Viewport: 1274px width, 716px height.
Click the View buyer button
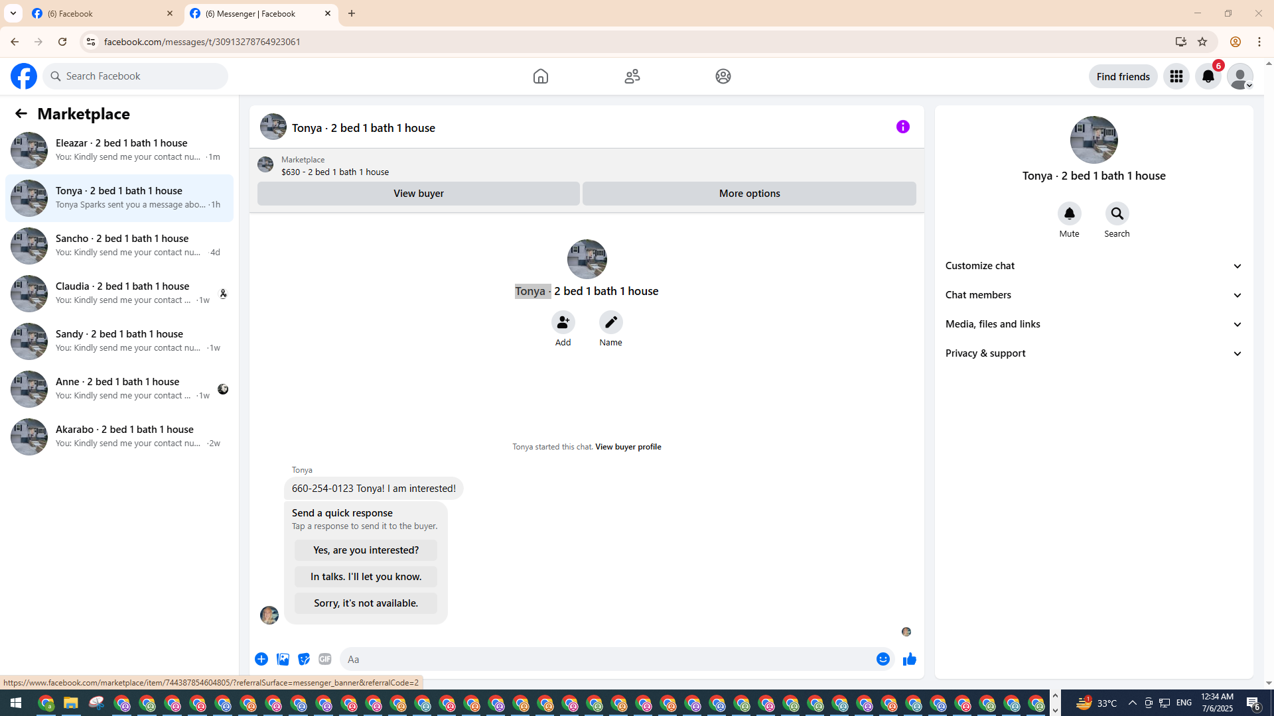[x=418, y=194]
